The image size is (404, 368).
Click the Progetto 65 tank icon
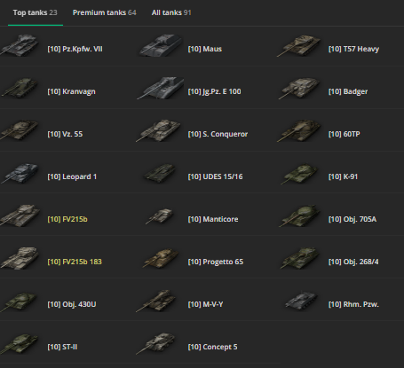click(161, 258)
